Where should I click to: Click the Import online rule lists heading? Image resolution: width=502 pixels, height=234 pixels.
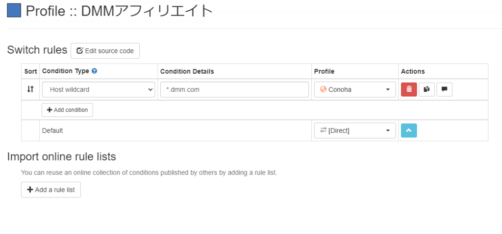61,157
